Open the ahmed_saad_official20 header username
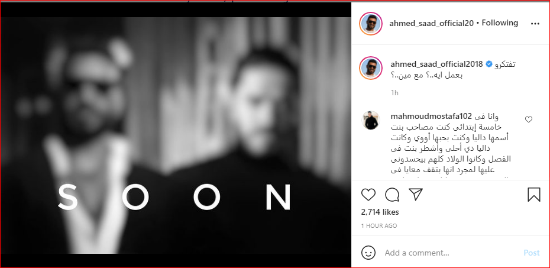The image size is (550, 268). tap(432, 23)
